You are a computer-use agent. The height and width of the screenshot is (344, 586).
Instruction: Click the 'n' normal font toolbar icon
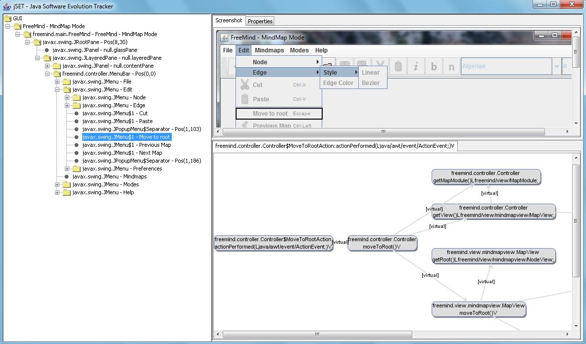point(451,67)
